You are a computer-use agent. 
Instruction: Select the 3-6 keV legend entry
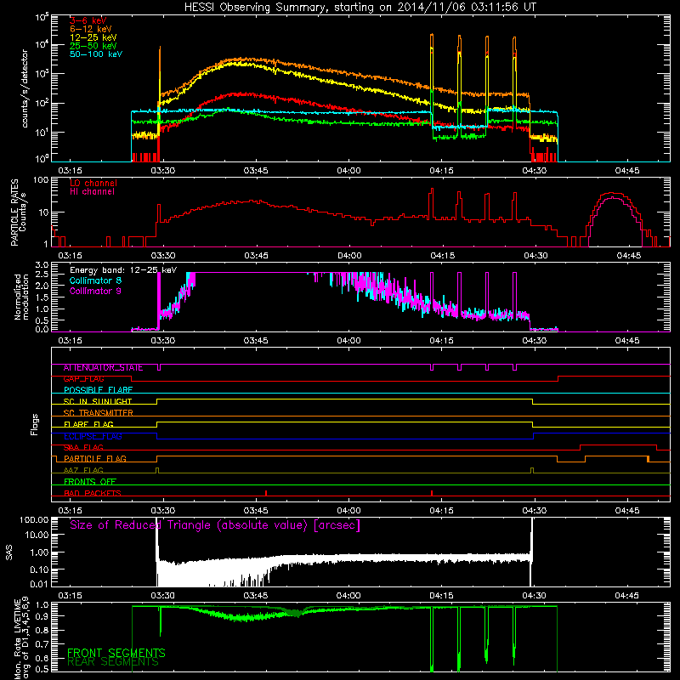coord(88,20)
